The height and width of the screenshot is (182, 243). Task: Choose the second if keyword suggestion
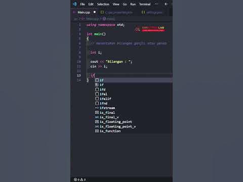click(134, 85)
